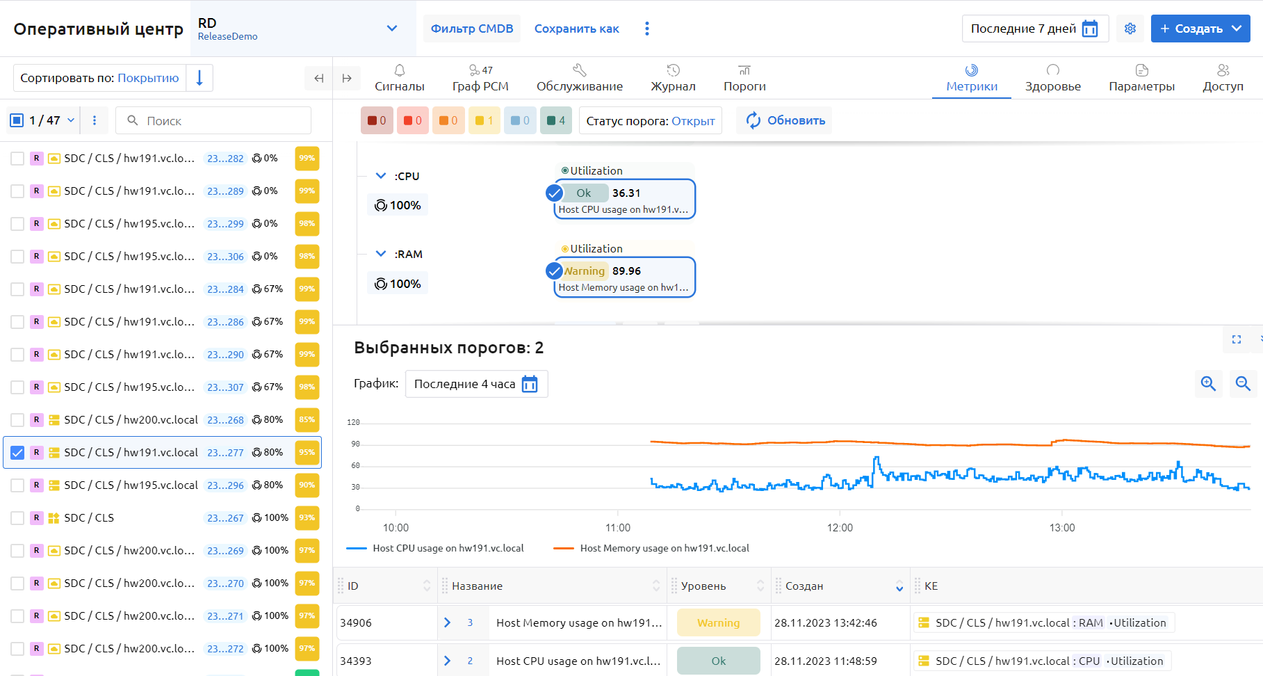
Task: Click the Обновить button
Action: click(x=785, y=120)
